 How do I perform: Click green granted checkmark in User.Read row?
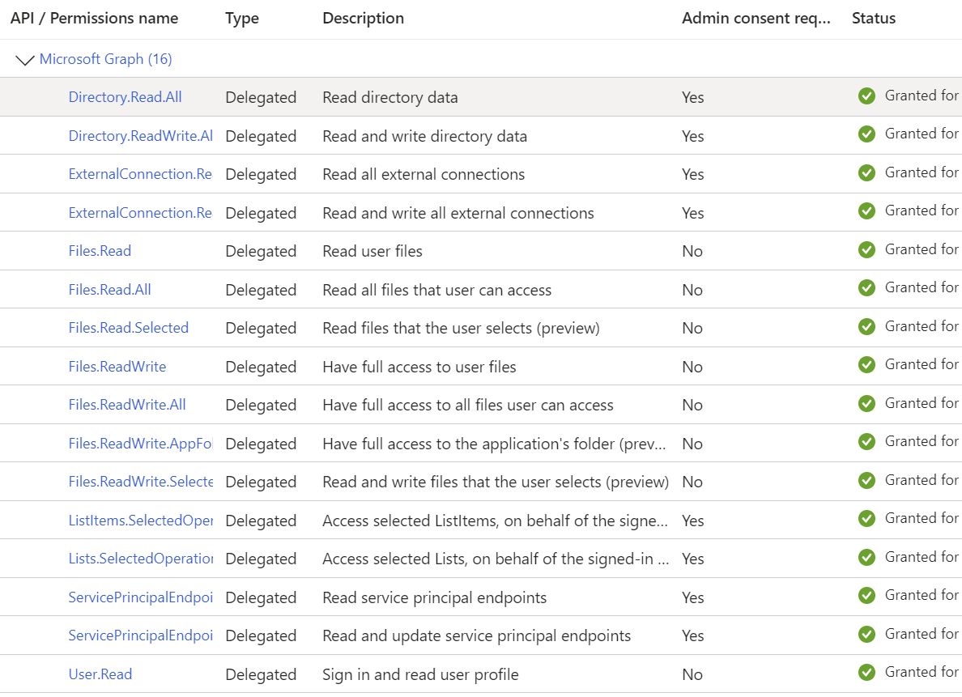coord(867,672)
